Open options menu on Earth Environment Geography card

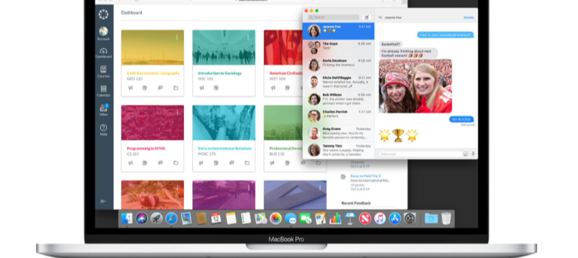pyautogui.click(x=177, y=37)
